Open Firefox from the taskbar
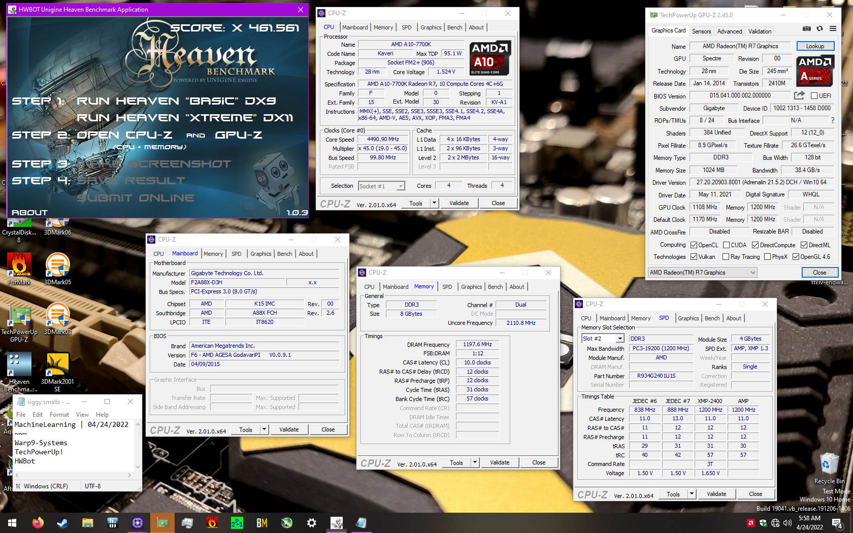Screen dimensions: 853x533 (38, 523)
